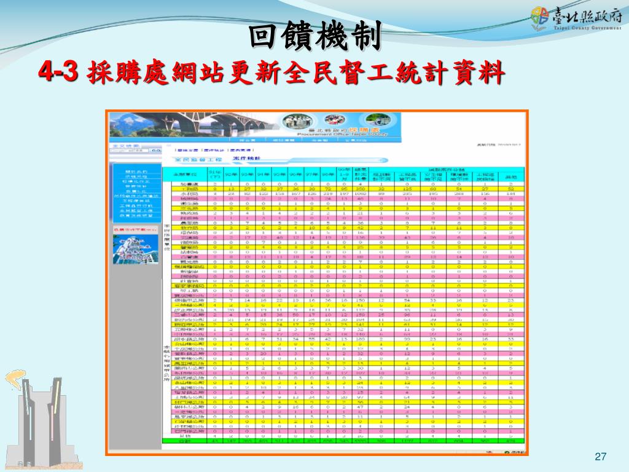The image size is (629, 472).
Task: Click the GO search button
Action: click(x=155, y=151)
